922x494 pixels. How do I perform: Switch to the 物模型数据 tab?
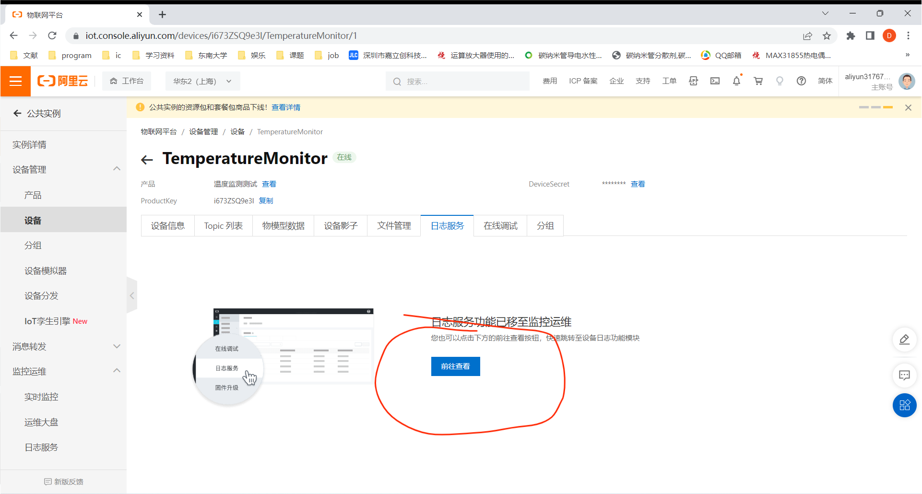[284, 225]
